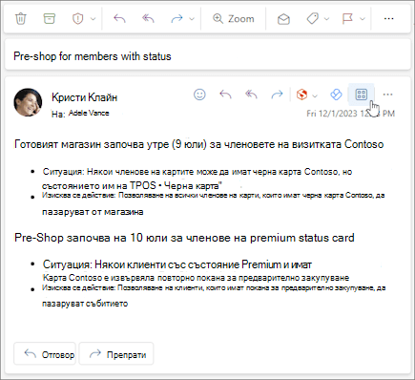Click text пазаруват от магазина
The height and width of the screenshot is (380, 415).
click(93, 212)
